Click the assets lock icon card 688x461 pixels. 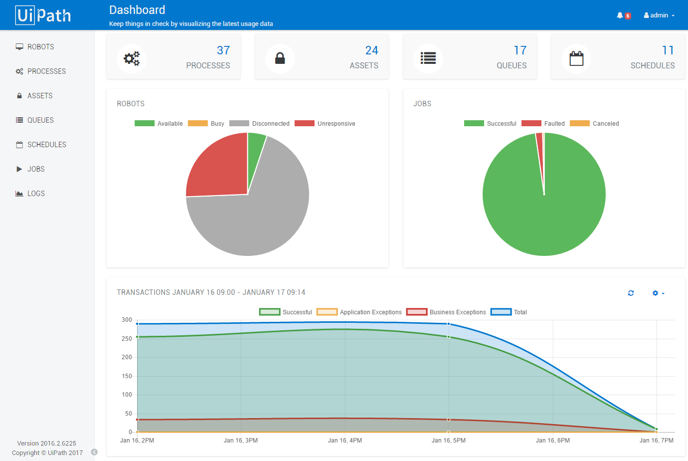click(x=280, y=59)
